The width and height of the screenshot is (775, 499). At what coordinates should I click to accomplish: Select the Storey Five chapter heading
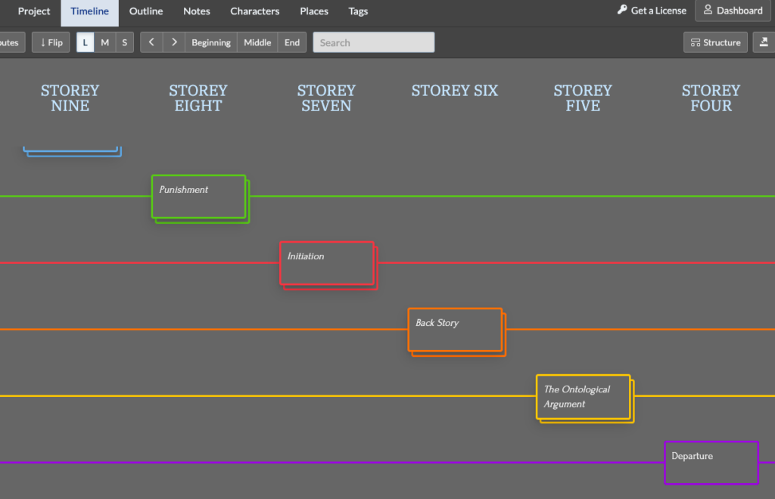click(583, 98)
